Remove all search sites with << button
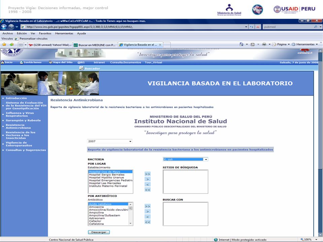Viewport: 323px width, 242px height. point(147,190)
